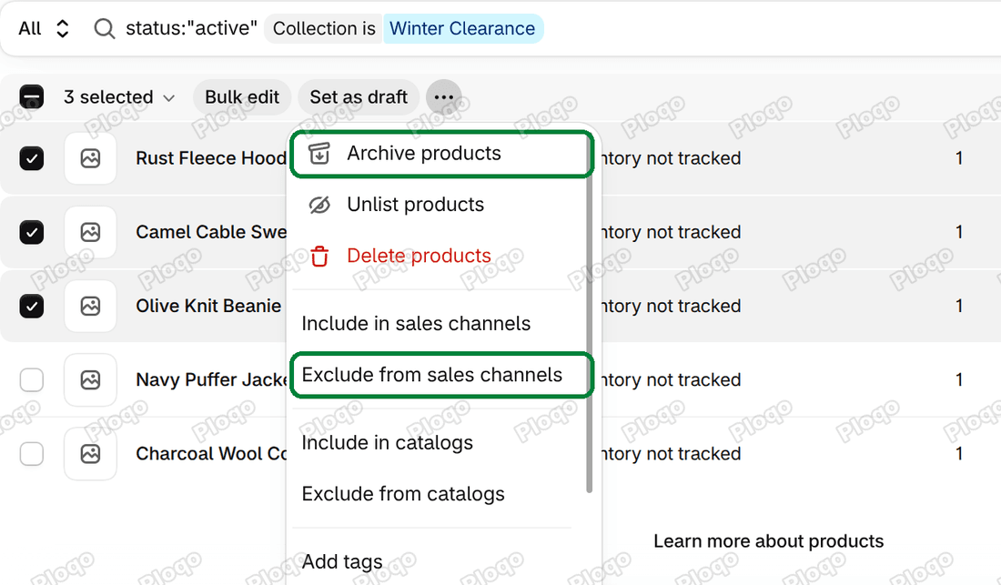Open the Camel Cable Swe product name
Screen dimensions: 1001x585
211,232
